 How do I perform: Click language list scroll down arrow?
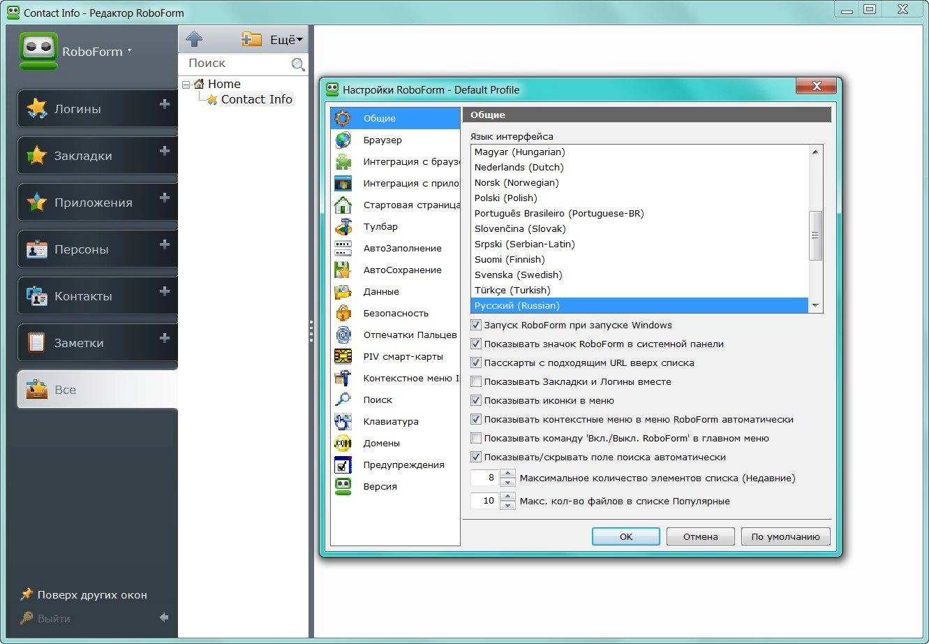point(815,306)
